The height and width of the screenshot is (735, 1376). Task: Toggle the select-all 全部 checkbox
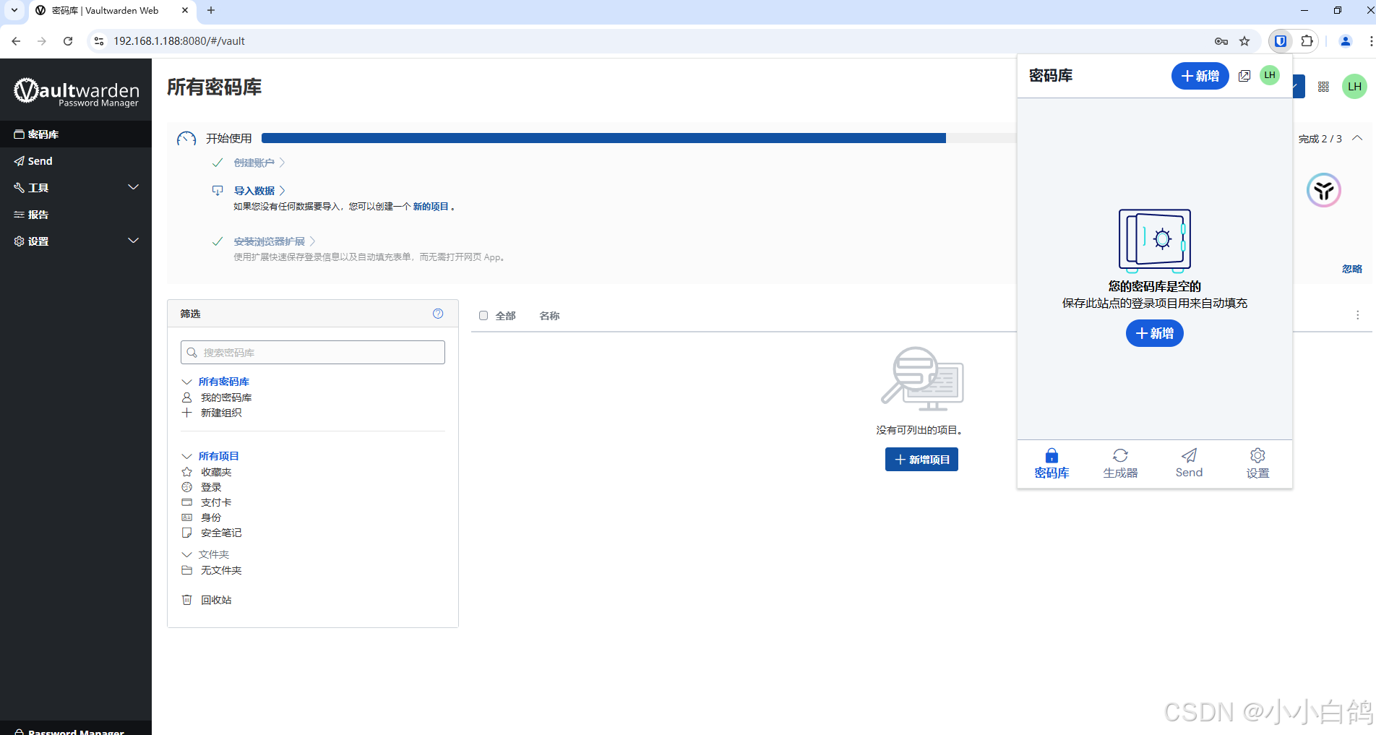click(483, 316)
